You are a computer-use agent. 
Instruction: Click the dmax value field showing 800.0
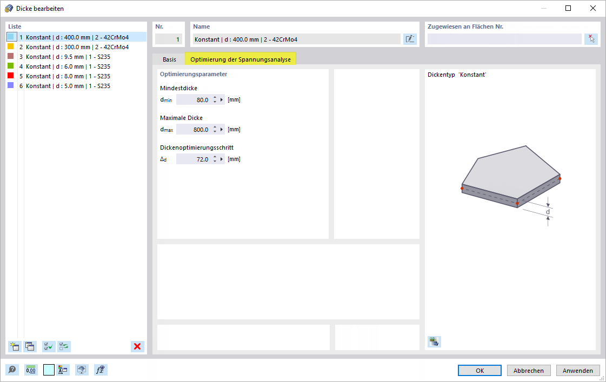(194, 129)
